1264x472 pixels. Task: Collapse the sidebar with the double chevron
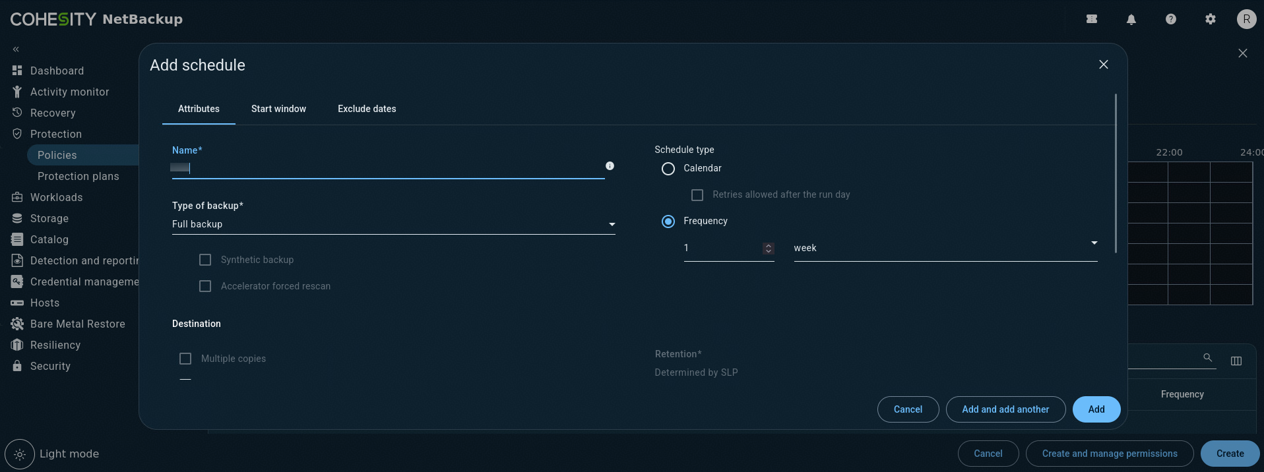(16, 49)
